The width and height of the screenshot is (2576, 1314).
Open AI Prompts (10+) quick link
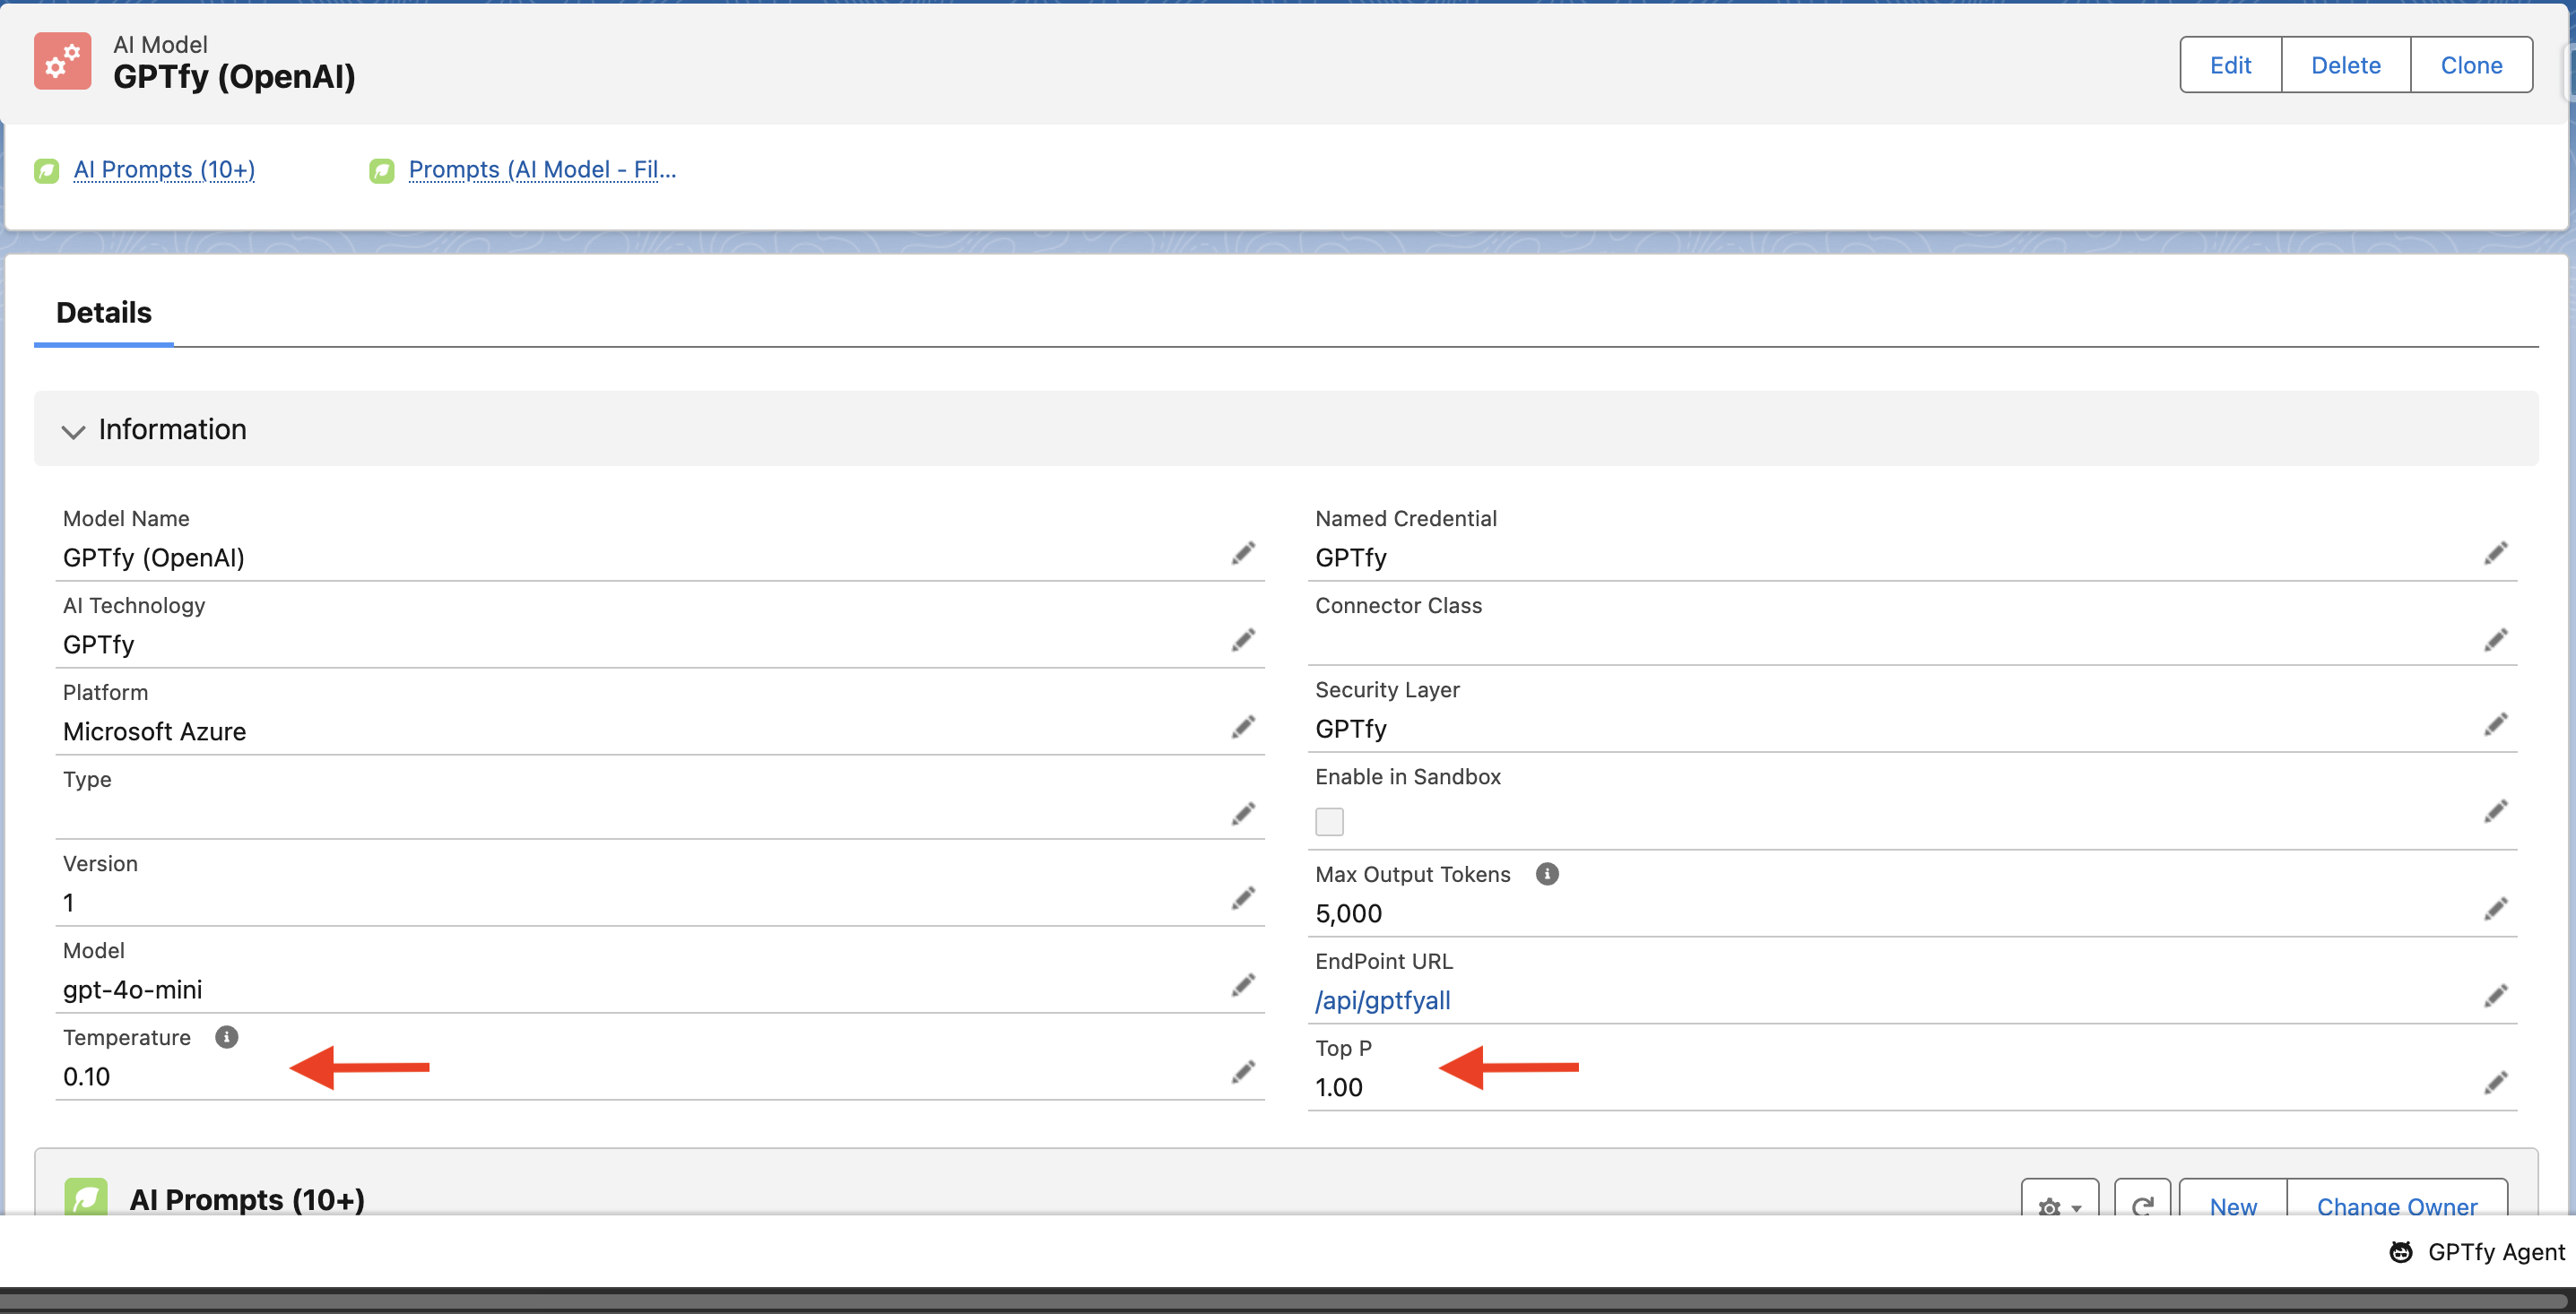(164, 170)
